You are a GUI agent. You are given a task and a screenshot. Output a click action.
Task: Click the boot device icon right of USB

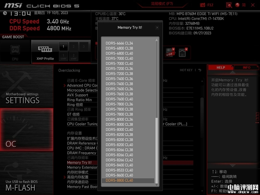[x=183, y=52]
